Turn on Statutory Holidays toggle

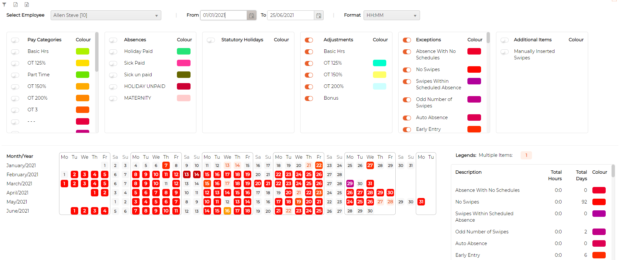pyautogui.click(x=211, y=40)
